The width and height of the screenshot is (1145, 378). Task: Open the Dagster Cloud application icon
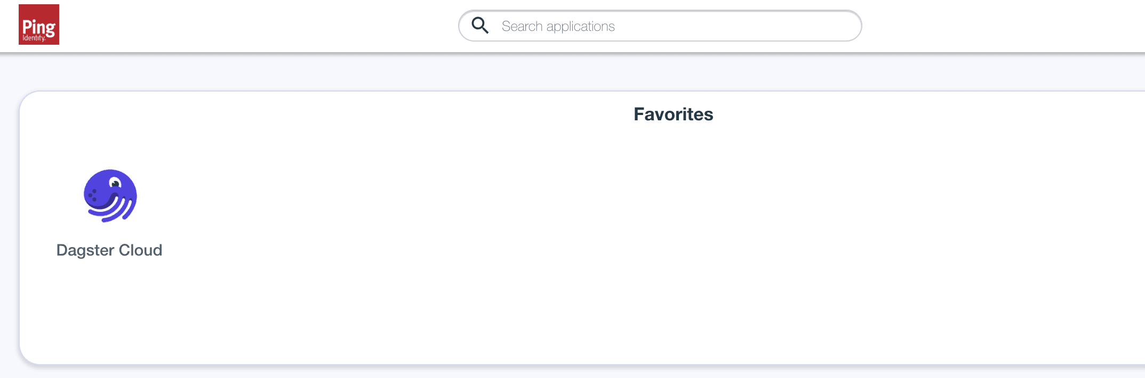[110, 195]
